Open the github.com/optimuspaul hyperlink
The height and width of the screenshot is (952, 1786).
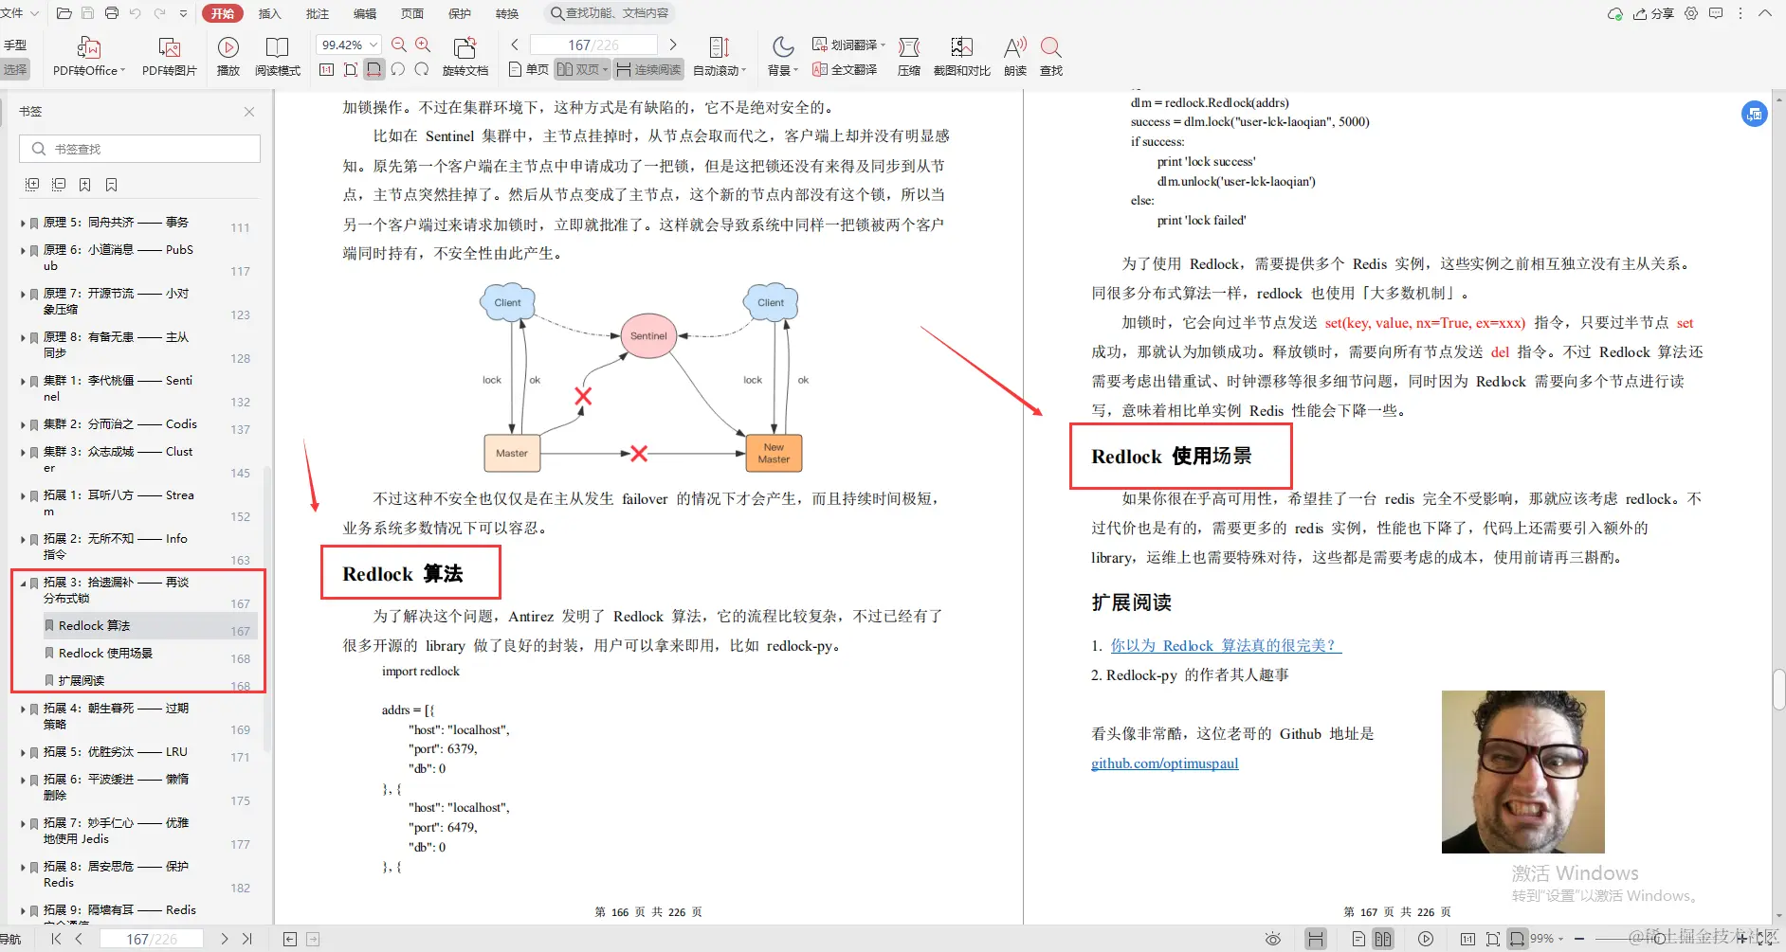[1165, 763]
